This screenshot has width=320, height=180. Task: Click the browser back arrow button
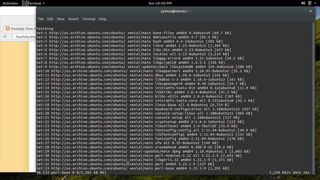(5, 36)
